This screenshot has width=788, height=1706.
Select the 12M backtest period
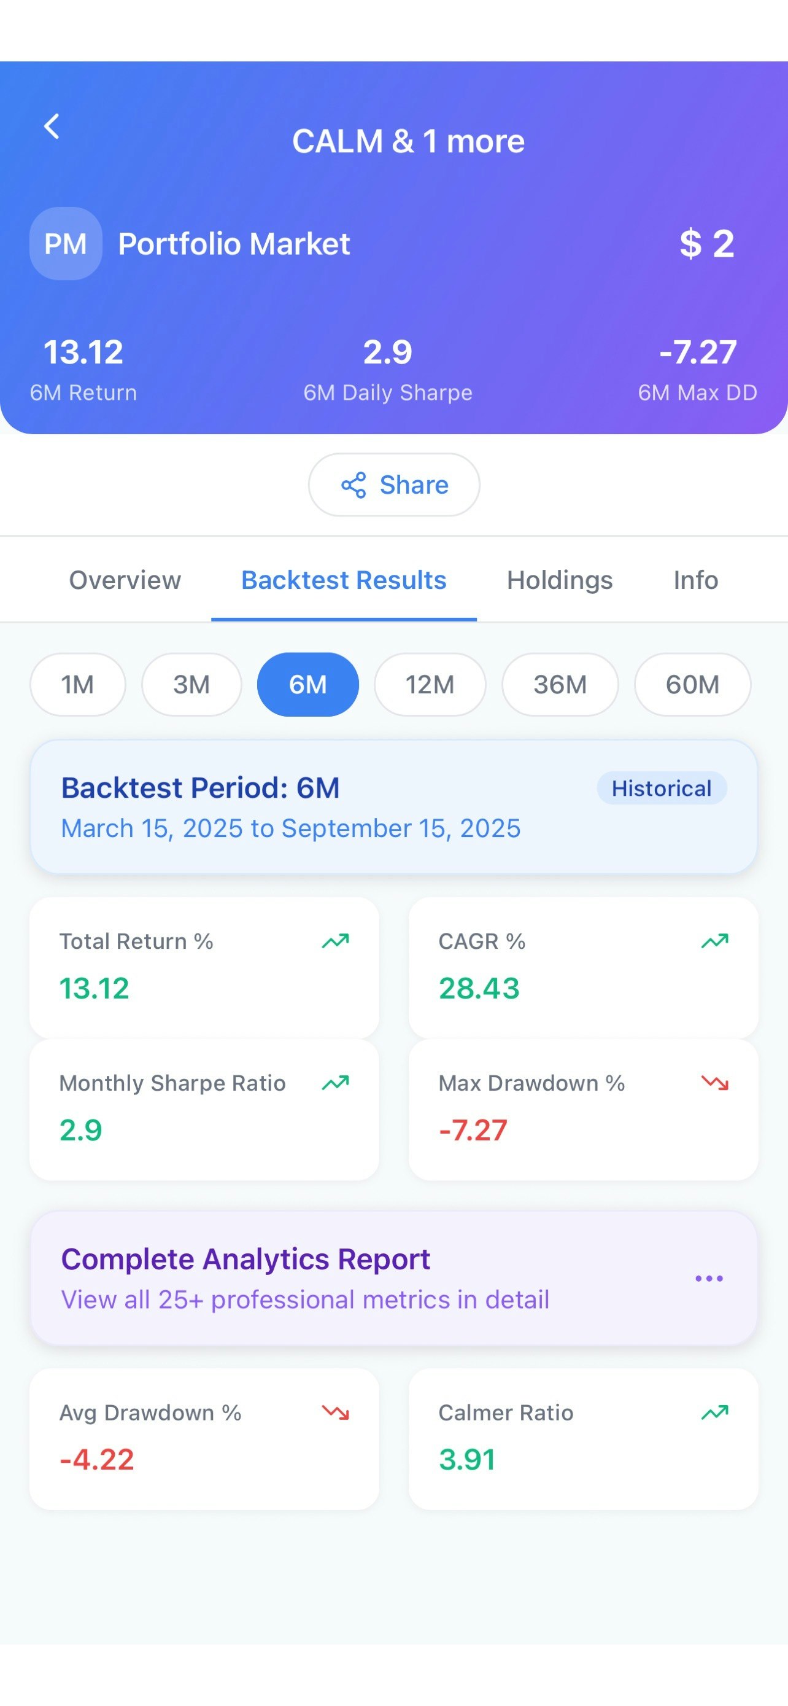coord(430,685)
